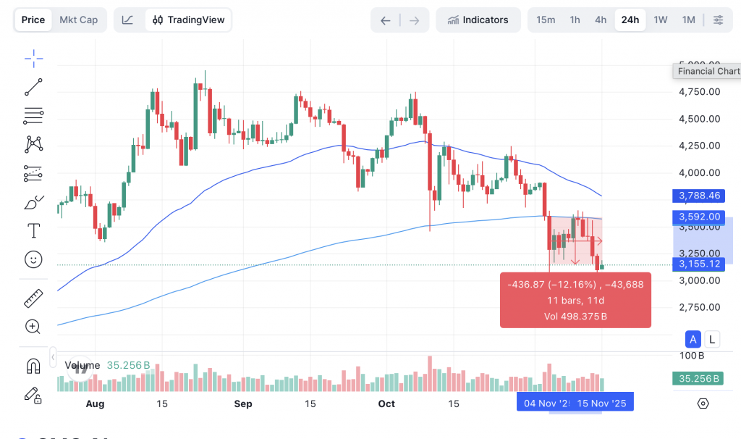Select the zoom-in magnifier tool
The height and width of the screenshot is (439, 741).
[33, 327]
